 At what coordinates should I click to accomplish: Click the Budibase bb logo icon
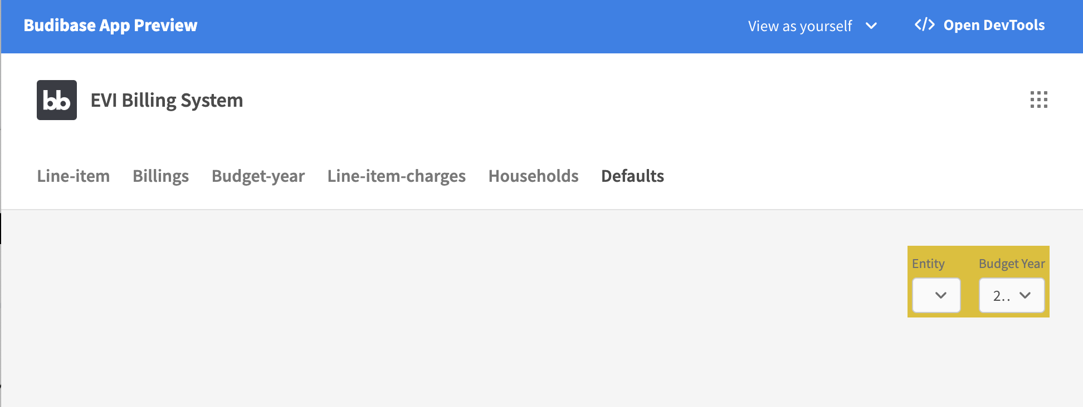click(x=56, y=100)
